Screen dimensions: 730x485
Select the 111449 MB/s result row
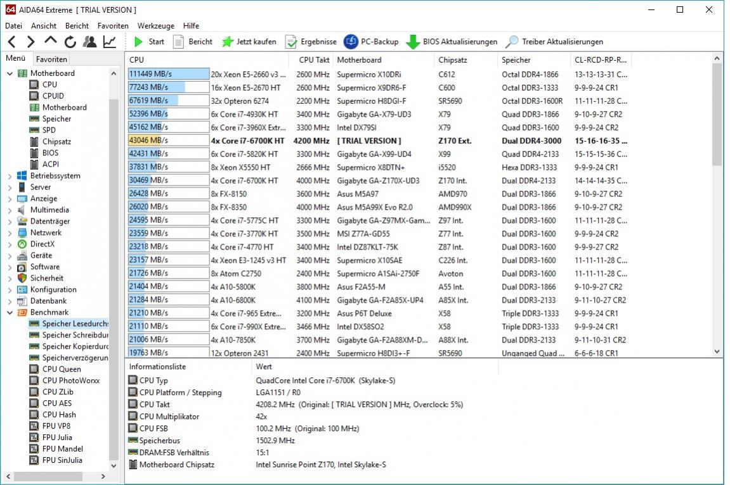click(x=378, y=74)
